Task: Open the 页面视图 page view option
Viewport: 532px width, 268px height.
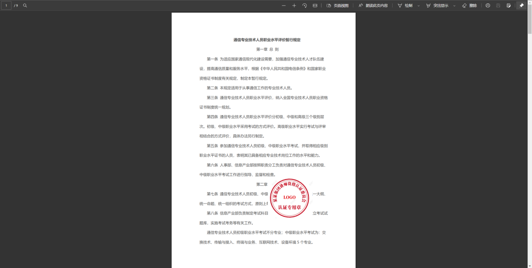Action: (x=337, y=5)
